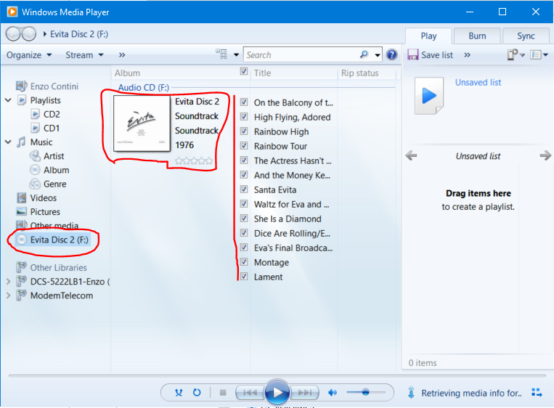
Task: Uncheck the Rainbow High track
Action: (244, 131)
